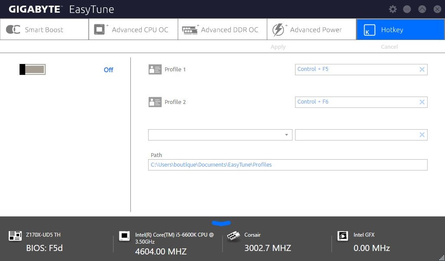This screenshot has height=261, width=445.
Task: Click the Profile 2 label
Action: 175,102
